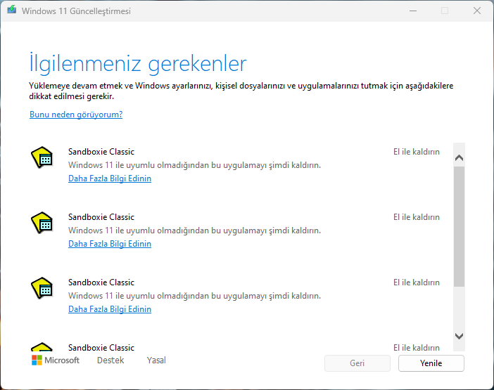Click second item's 'El ile kaldırın' text

tap(417, 217)
